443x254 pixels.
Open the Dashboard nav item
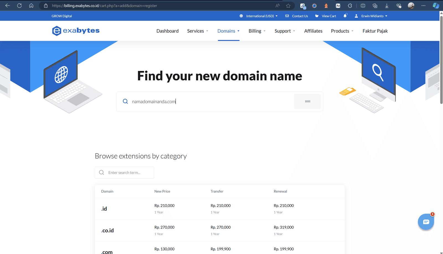168,31
